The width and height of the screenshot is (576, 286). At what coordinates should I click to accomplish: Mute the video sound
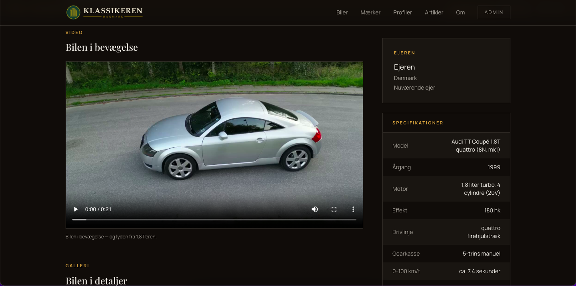click(315, 209)
